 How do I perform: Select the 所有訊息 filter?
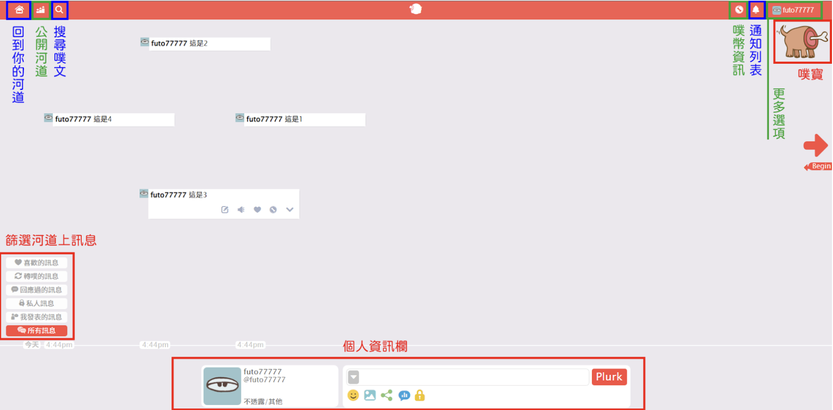tap(37, 330)
